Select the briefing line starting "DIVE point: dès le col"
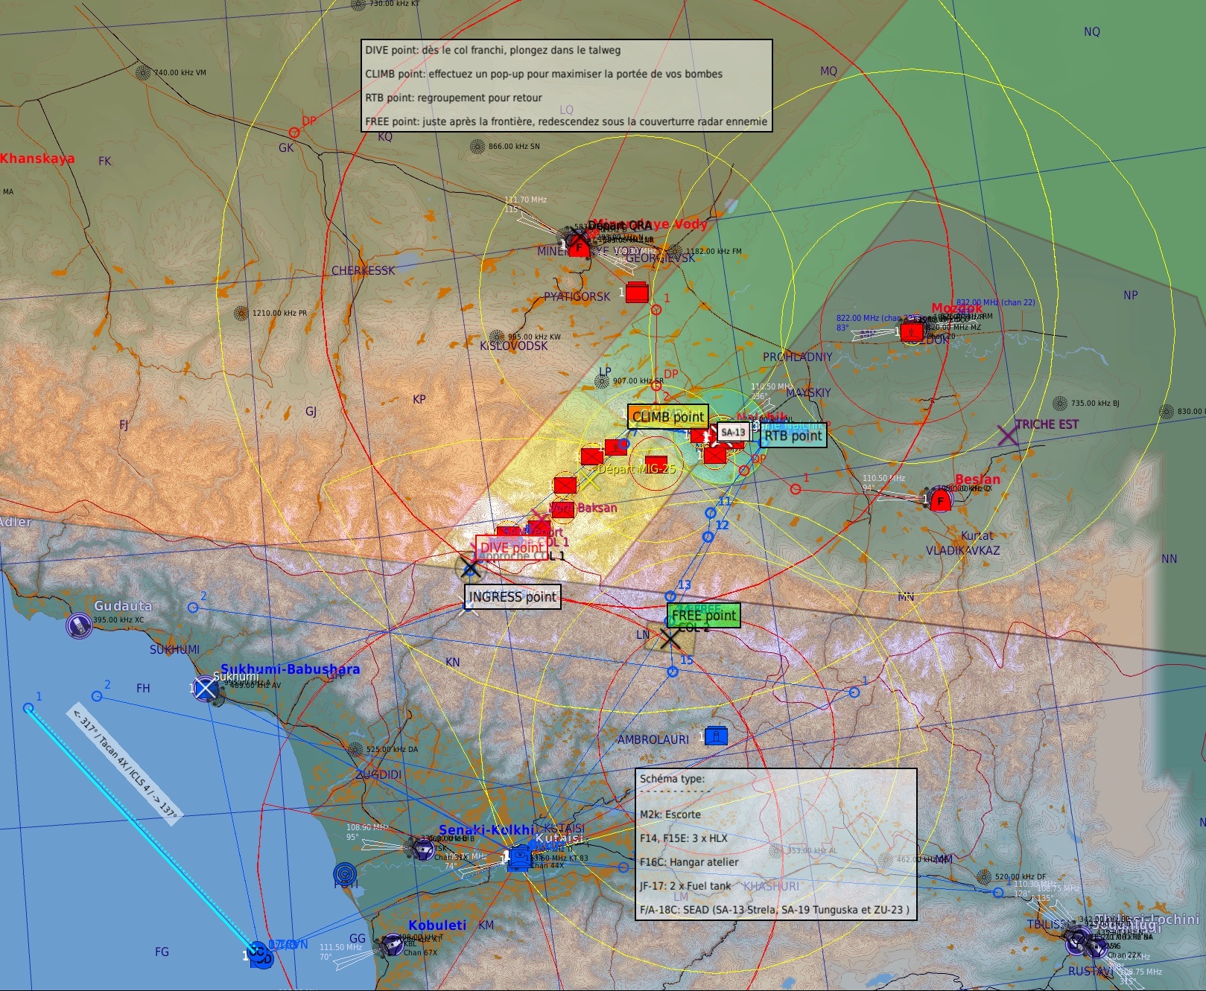 [493, 50]
